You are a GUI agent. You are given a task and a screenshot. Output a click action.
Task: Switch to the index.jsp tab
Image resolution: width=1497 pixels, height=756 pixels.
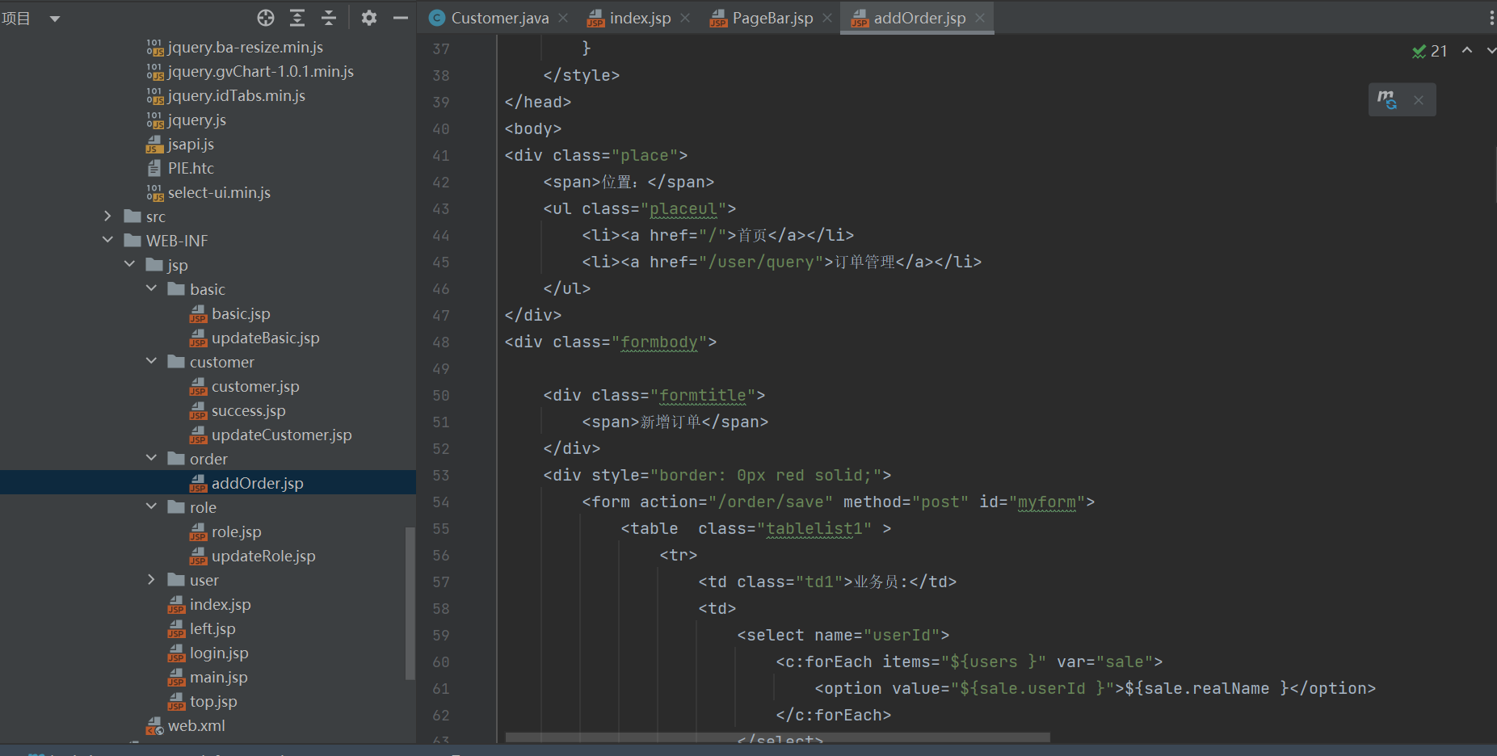click(x=639, y=18)
